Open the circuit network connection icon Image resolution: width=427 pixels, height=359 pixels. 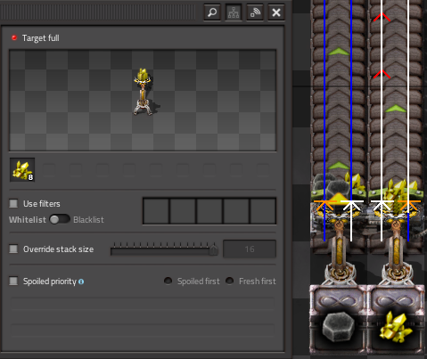tap(234, 12)
